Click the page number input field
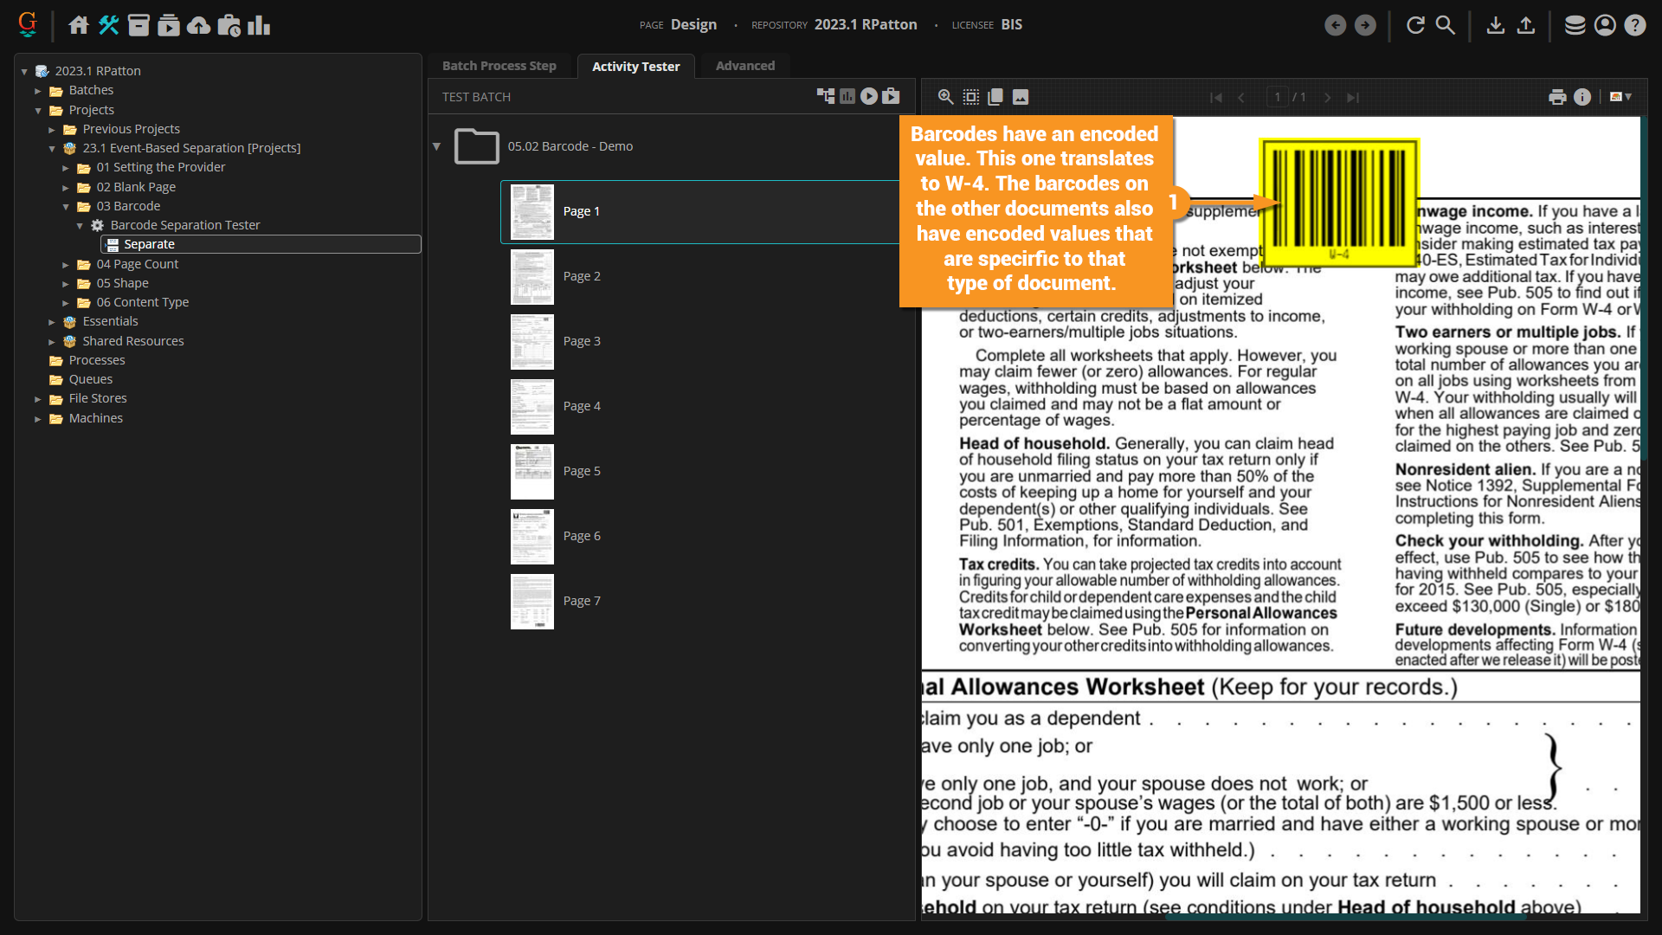The image size is (1662, 935). click(x=1277, y=97)
